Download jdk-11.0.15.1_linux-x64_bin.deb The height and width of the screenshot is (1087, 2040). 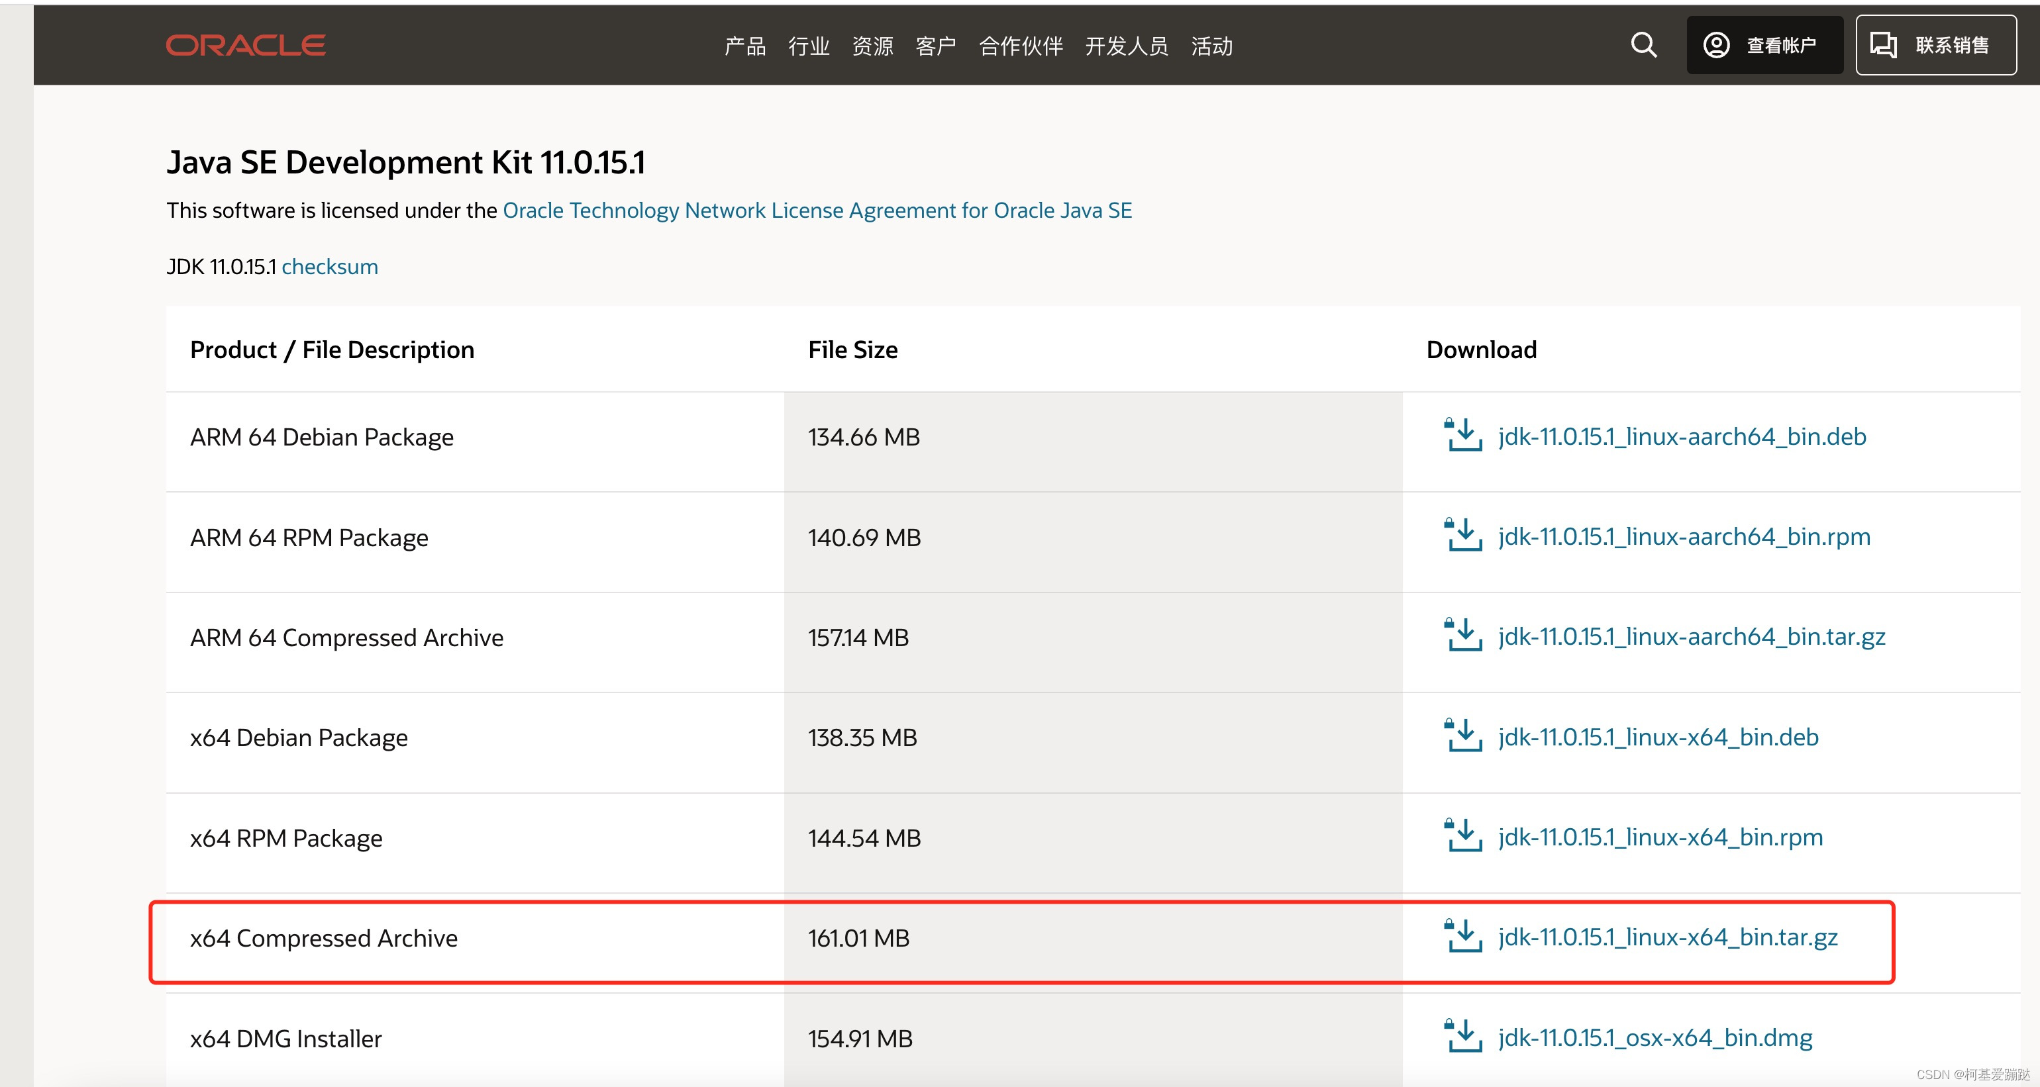(x=1658, y=737)
